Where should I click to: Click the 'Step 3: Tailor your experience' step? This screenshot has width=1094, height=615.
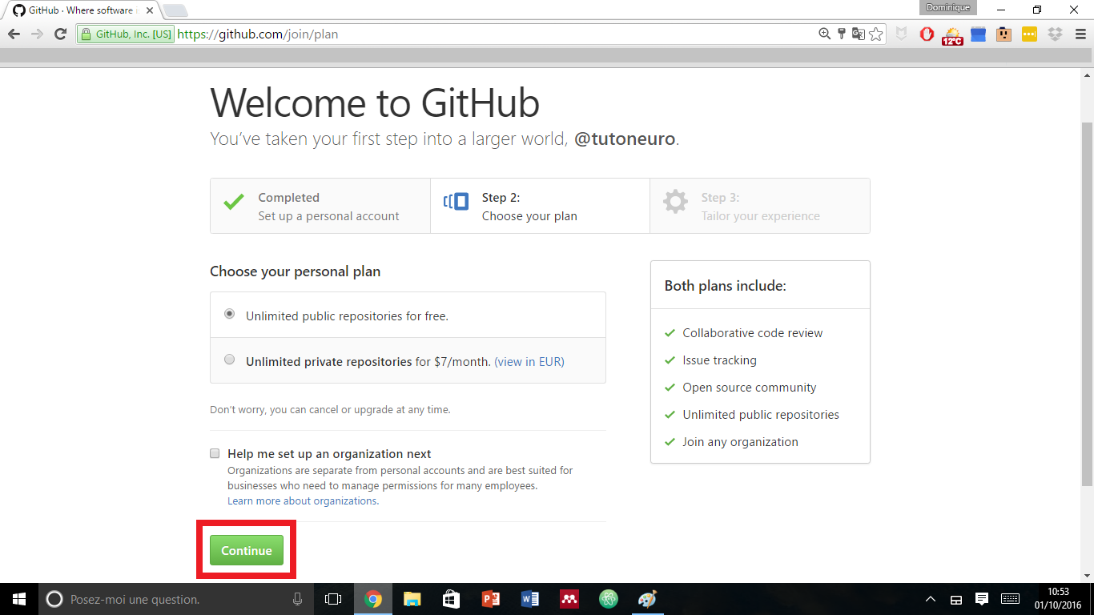click(x=759, y=206)
